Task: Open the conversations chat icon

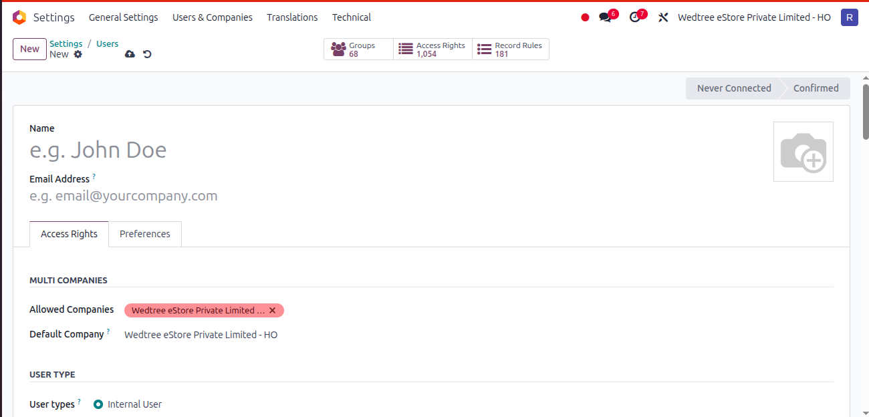Action: (x=606, y=17)
